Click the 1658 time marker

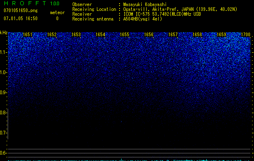coord(197,35)
